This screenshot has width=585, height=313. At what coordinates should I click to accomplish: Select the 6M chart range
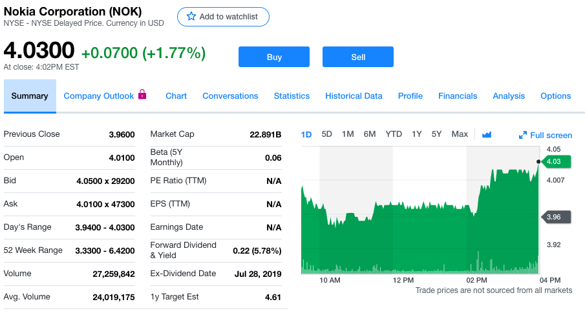pyautogui.click(x=370, y=134)
